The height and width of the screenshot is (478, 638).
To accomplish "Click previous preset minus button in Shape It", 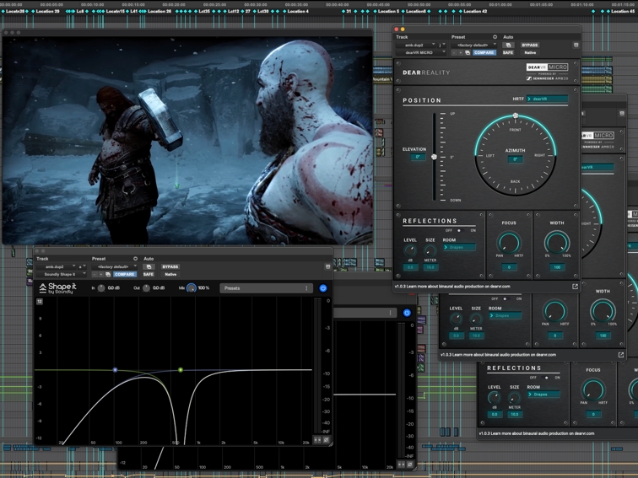I will pyautogui.click(x=95, y=274).
